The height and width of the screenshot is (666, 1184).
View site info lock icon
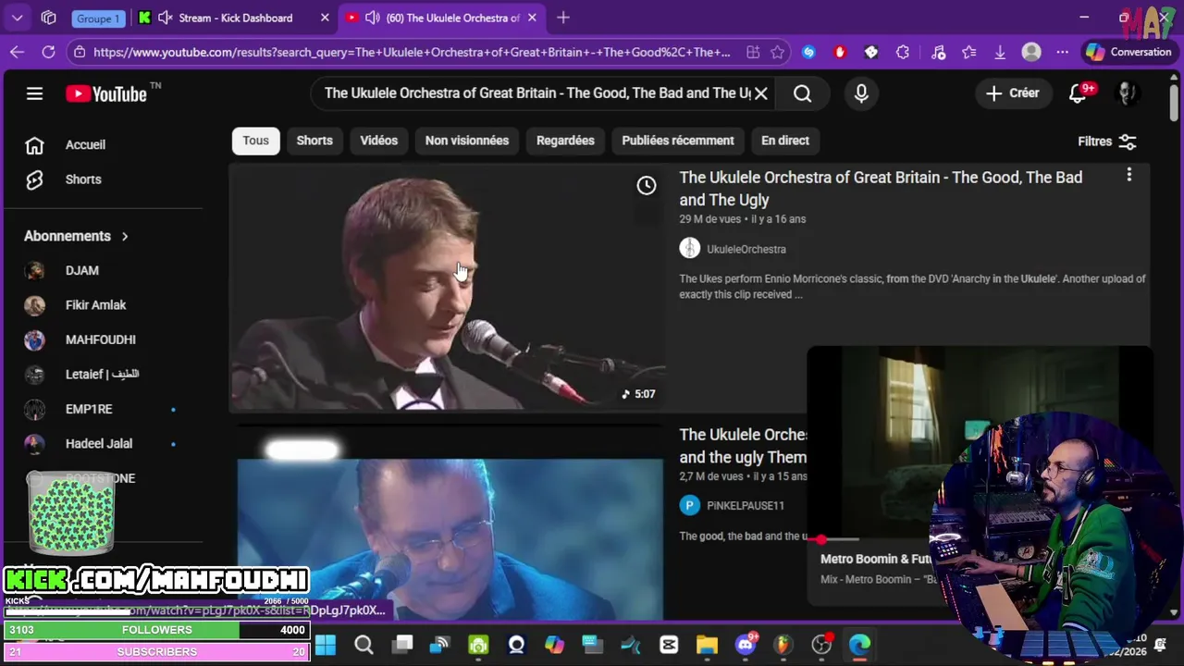pos(80,53)
